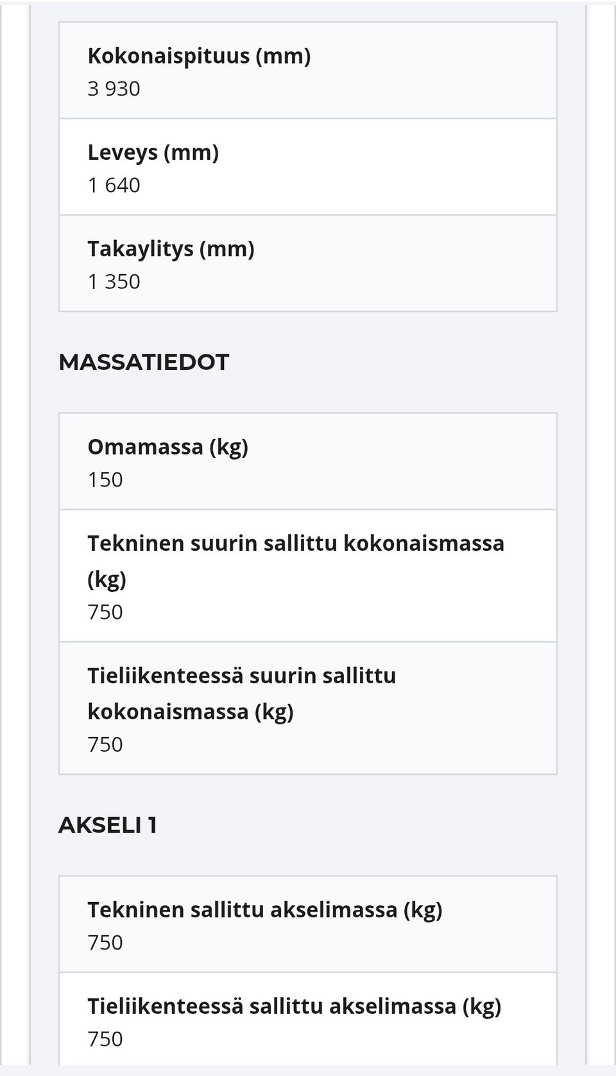
Task: Click the Omamassa (kg) label
Action: pos(167,447)
